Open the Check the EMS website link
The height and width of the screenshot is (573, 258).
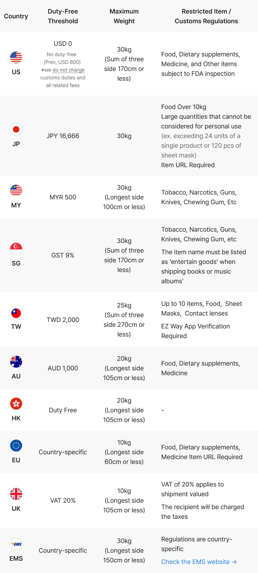199,562
